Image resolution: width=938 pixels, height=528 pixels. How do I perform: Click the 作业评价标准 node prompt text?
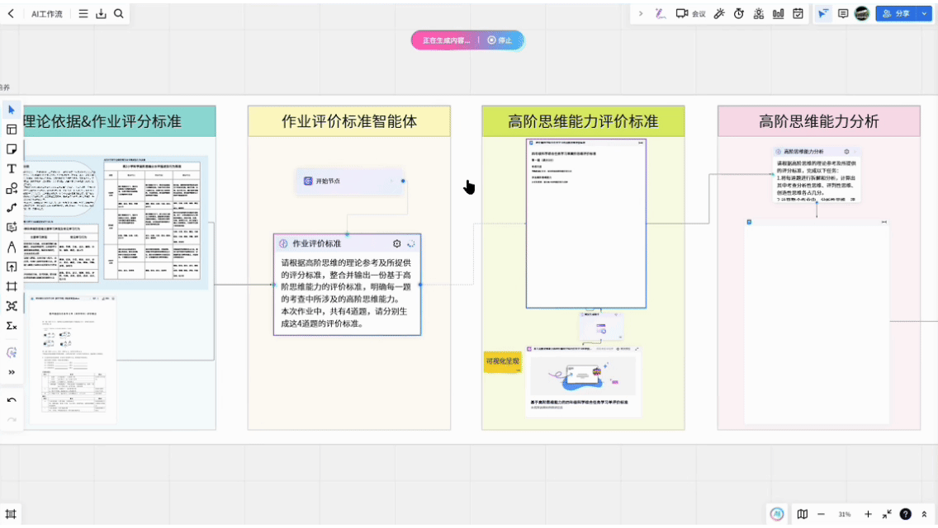[346, 293]
